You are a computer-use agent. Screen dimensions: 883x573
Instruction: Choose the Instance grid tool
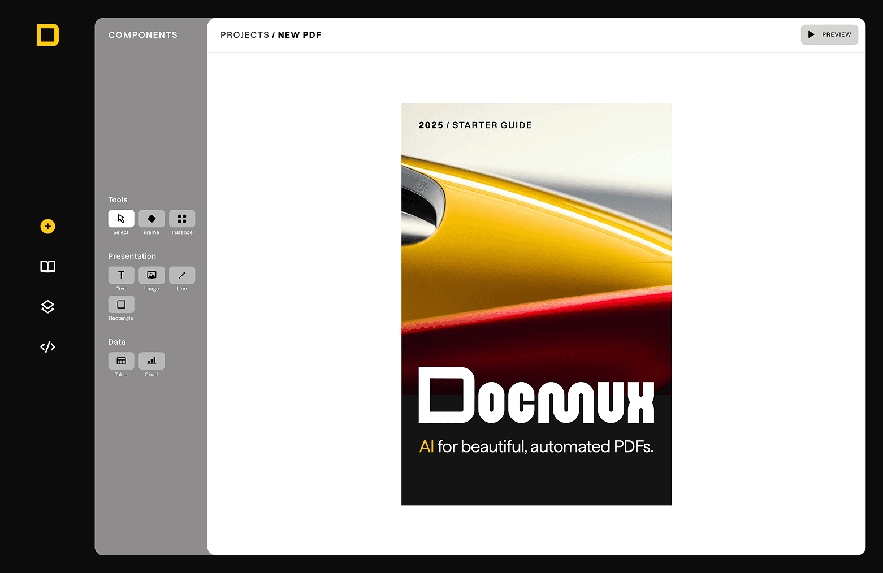pyautogui.click(x=182, y=219)
